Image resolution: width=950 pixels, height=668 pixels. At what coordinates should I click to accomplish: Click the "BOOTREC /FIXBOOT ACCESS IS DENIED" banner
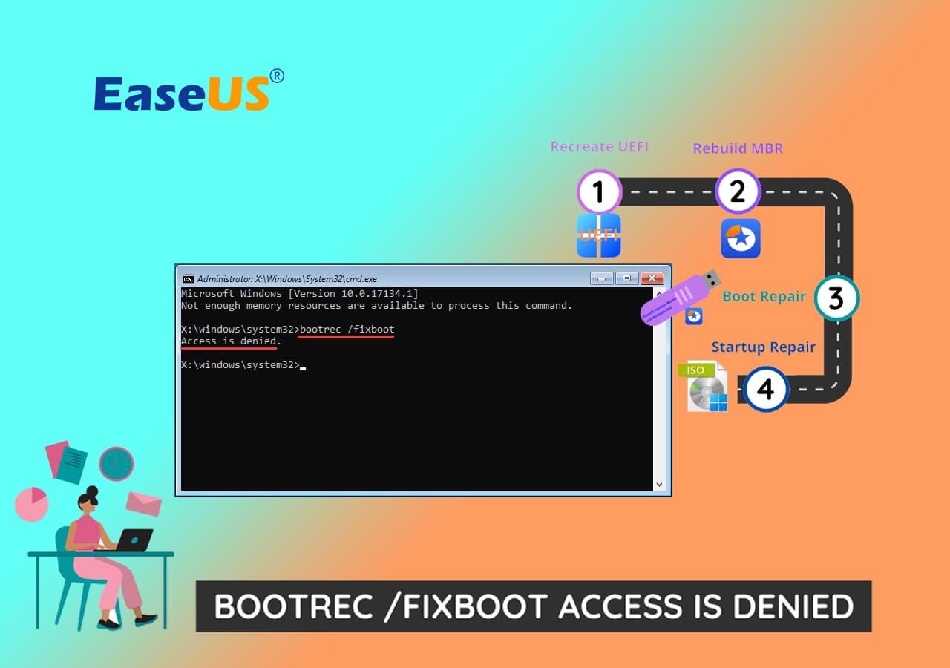click(534, 606)
